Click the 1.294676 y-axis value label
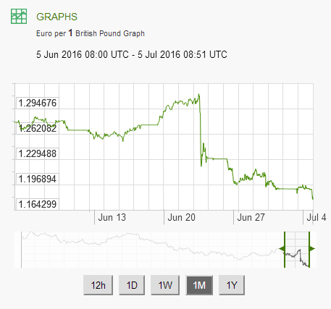Viewport: 331px width, 309px height. pos(38,103)
